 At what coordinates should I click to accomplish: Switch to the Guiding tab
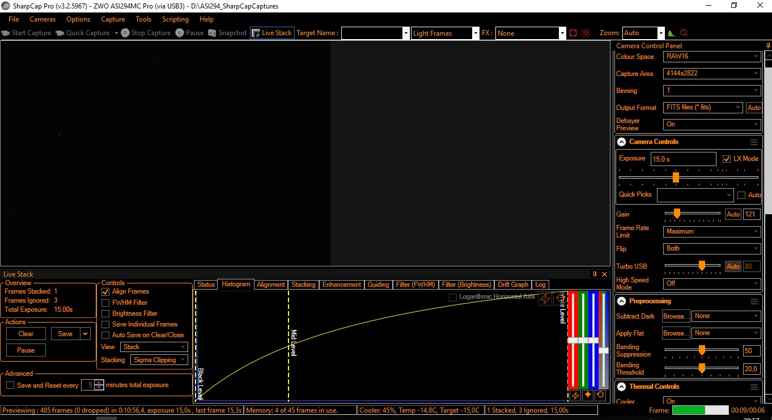378,285
